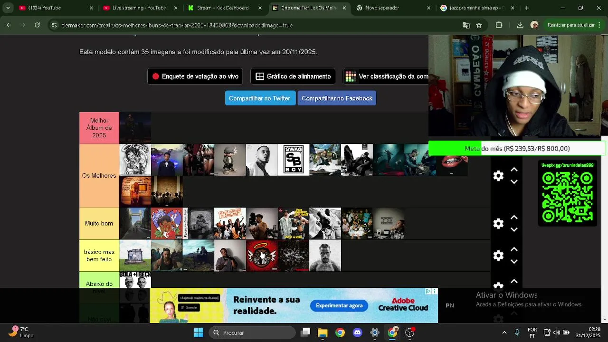Open Windows Settings gear on taskbar
608x342 pixels.
pyautogui.click(x=375, y=332)
